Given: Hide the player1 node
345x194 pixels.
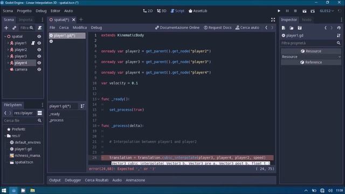Looking at the screenshot, I should pyautogui.click(x=39, y=43).
